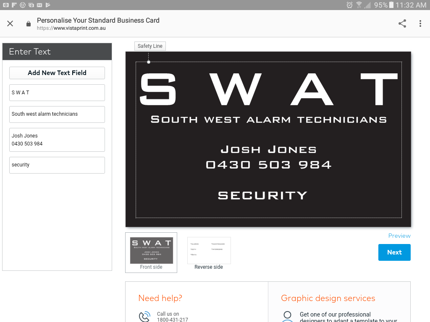Screen dimensions: 430x322
Task: Focus the 'security' text field
Action: pyautogui.click(x=57, y=165)
